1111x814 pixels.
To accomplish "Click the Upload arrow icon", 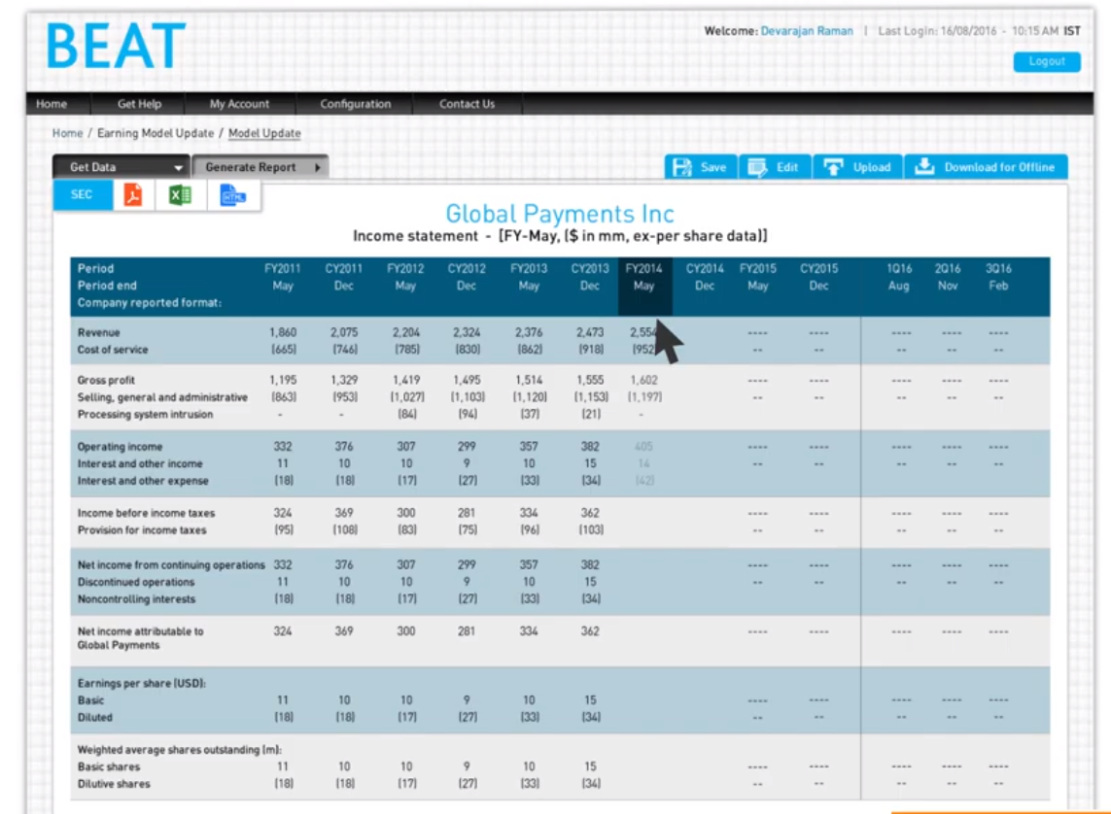I will (833, 167).
